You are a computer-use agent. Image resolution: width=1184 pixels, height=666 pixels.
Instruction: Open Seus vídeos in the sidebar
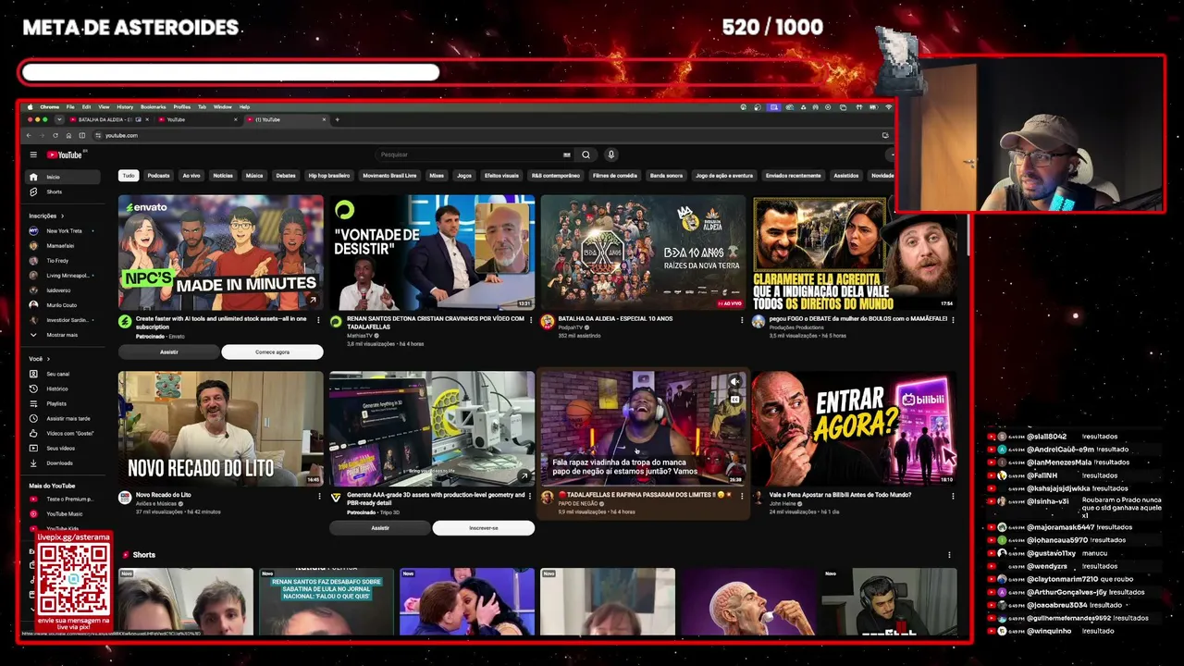tap(61, 448)
